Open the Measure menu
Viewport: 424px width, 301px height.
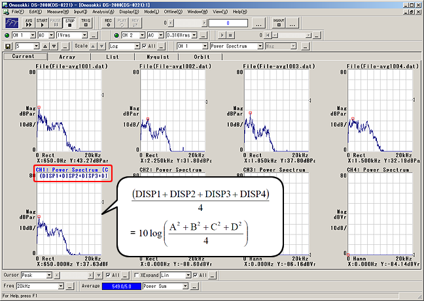click(58, 12)
